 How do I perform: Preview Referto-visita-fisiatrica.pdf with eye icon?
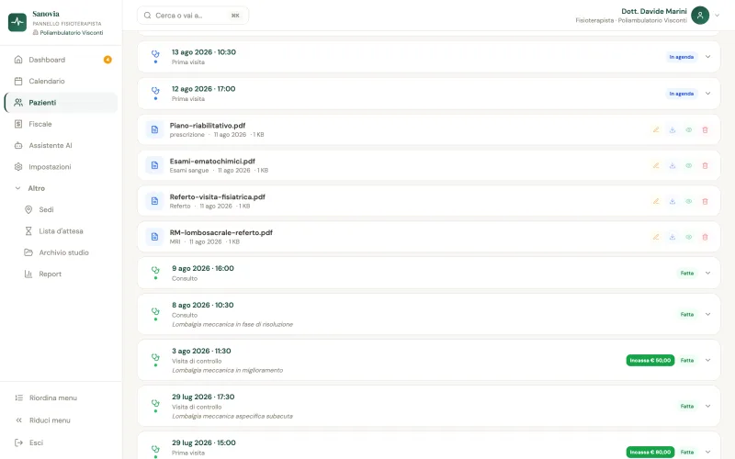688,201
